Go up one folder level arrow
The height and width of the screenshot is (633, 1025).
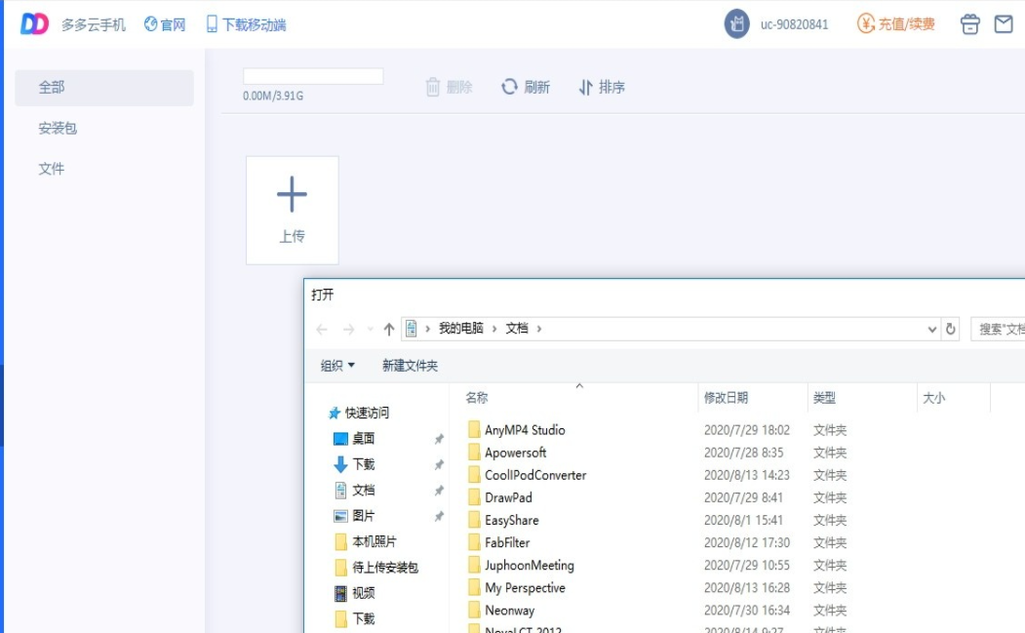(389, 329)
